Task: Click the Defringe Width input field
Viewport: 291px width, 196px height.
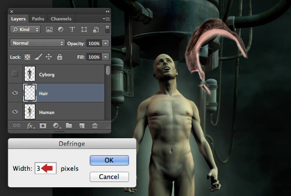Action: pyautogui.click(x=46, y=168)
